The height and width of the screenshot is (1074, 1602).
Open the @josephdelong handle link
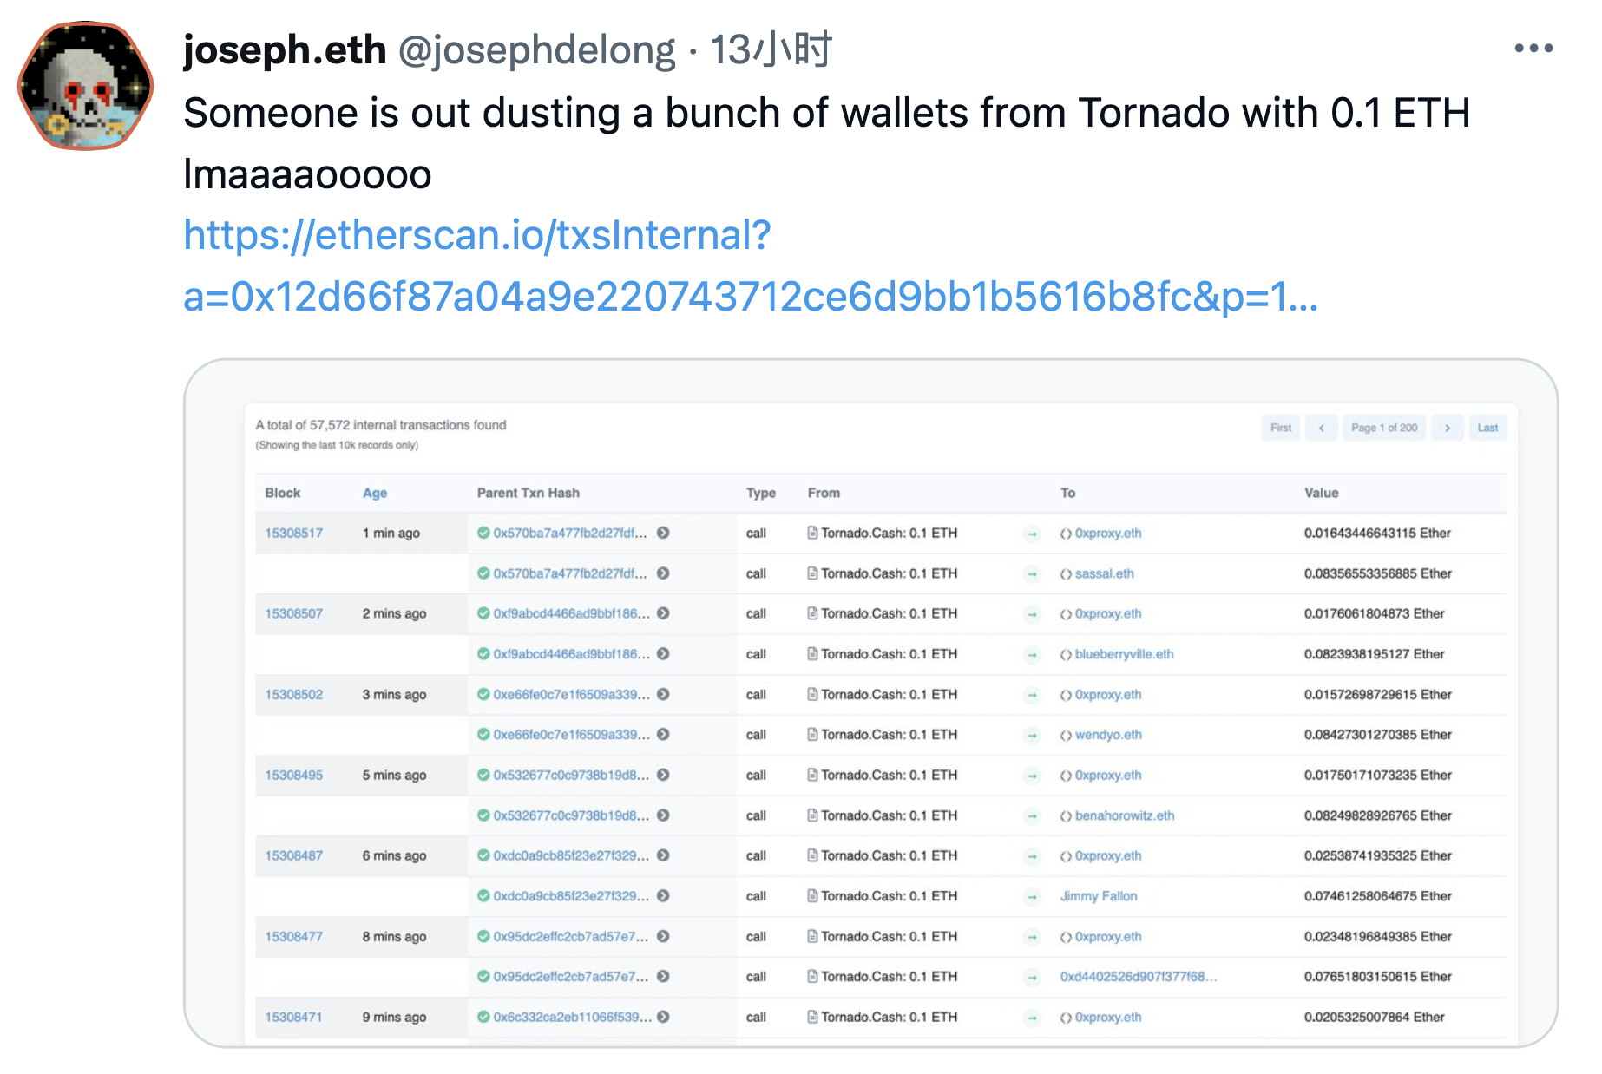click(535, 50)
